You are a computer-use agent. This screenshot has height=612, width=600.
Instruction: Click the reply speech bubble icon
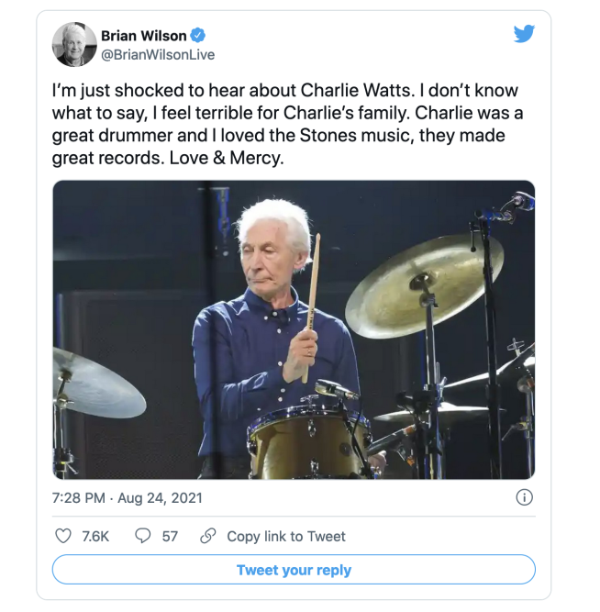143,536
